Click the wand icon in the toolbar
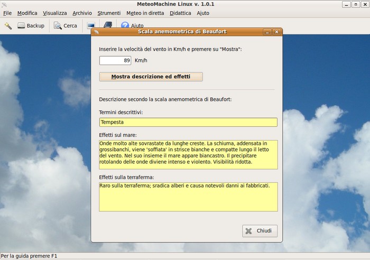Image resolution: width=370 pixels, height=260 pixels. [x=8, y=25]
